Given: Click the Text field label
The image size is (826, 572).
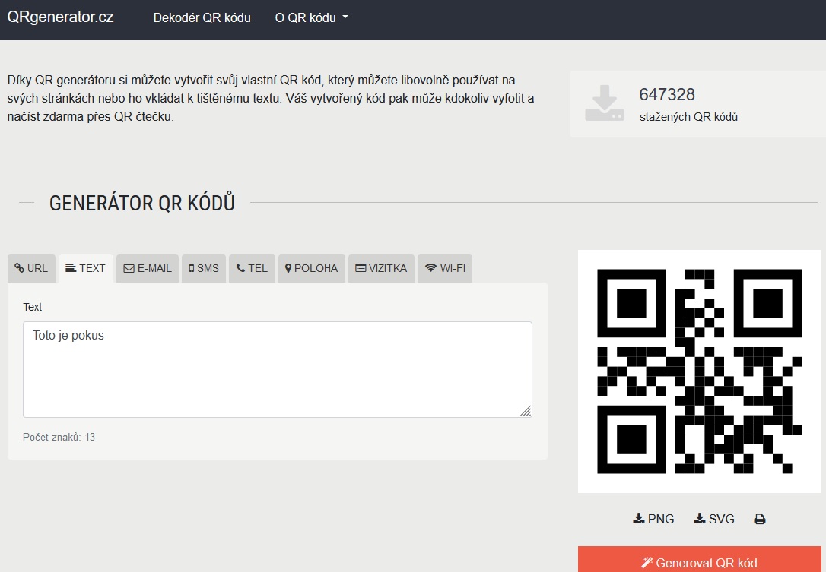Looking at the screenshot, I should [x=32, y=307].
